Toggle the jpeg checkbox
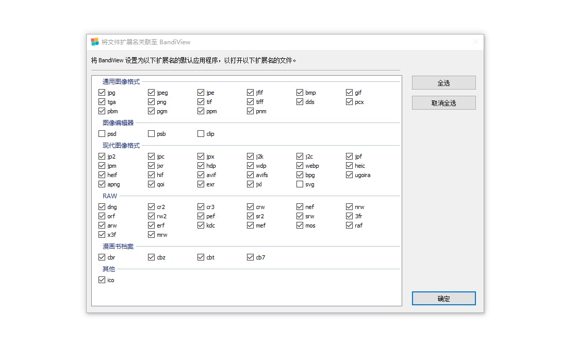 click(x=152, y=93)
